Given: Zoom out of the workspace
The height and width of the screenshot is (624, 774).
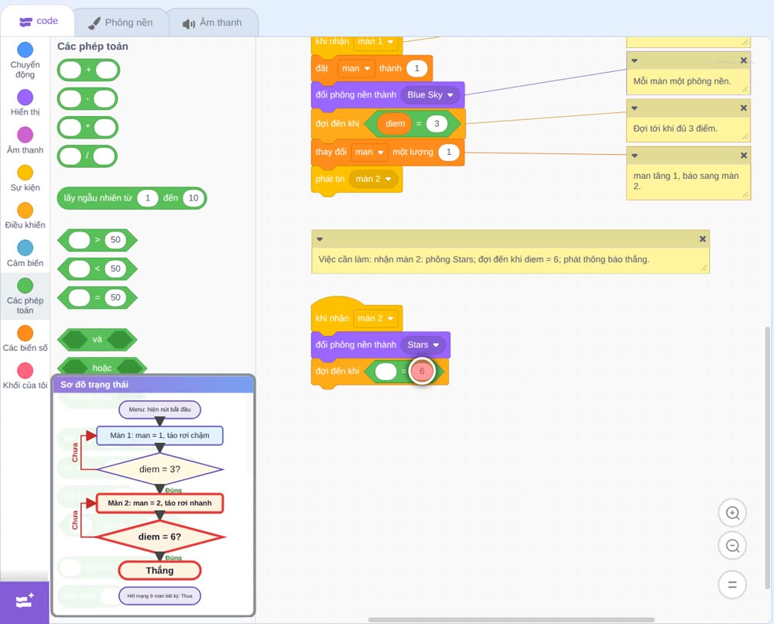Looking at the screenshot, I should [732, 546].
